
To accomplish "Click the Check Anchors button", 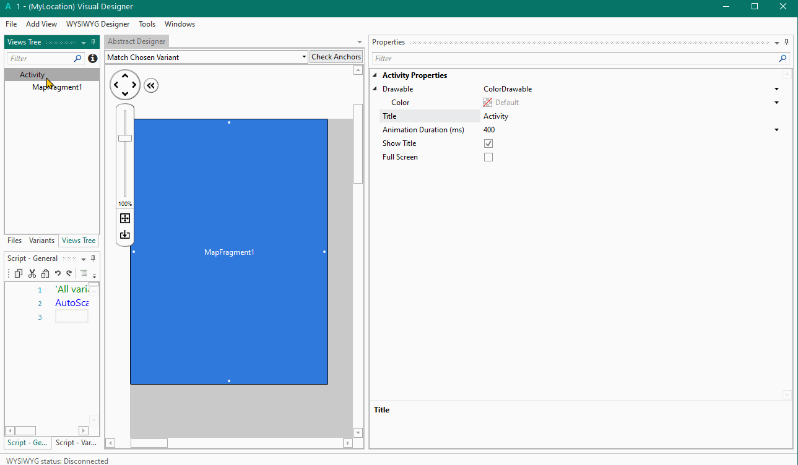I will tap(336, 57).
